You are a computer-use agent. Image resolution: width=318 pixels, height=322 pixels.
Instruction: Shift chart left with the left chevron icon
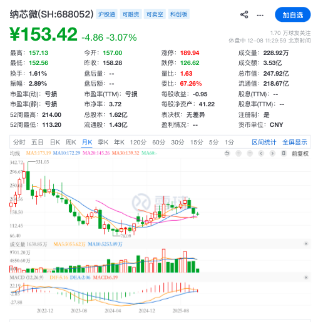click(x=261, y=154)
